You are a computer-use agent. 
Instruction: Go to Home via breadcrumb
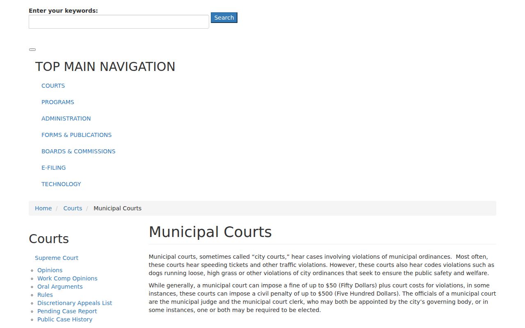[x=43, y=208]
